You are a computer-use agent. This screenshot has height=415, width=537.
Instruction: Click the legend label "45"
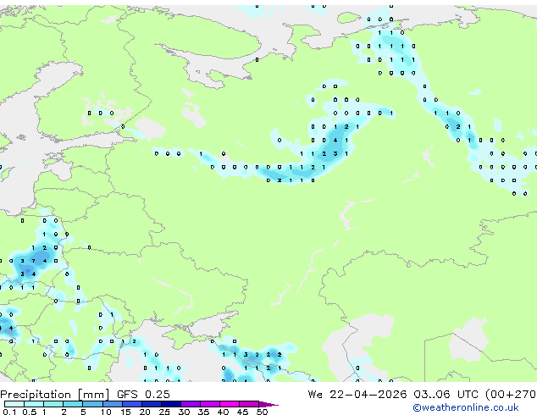[x=242, y=412]
